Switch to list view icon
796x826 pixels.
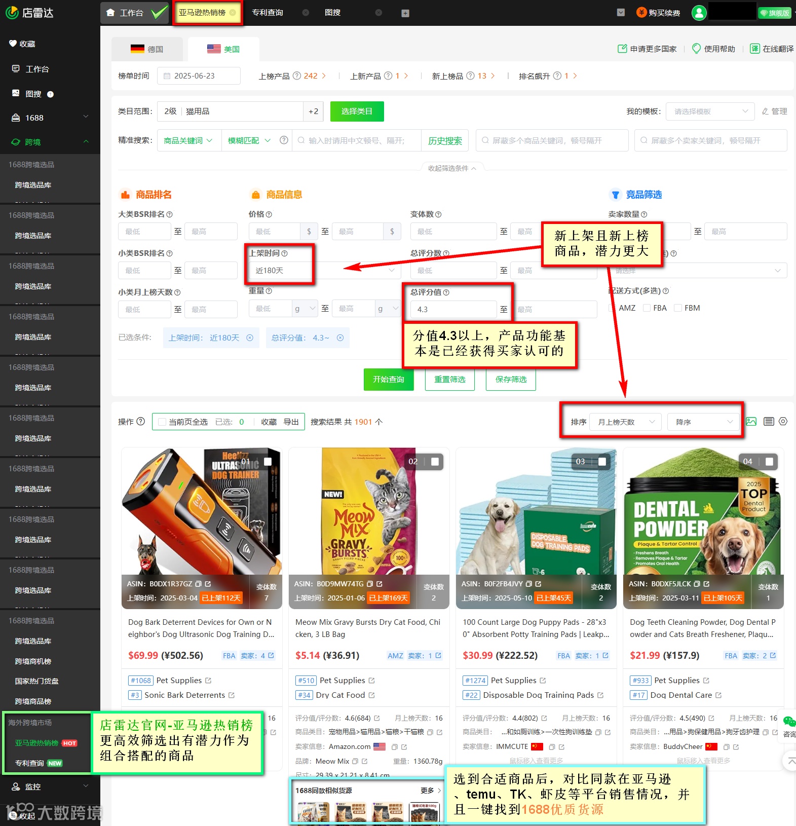coord(769,422)
